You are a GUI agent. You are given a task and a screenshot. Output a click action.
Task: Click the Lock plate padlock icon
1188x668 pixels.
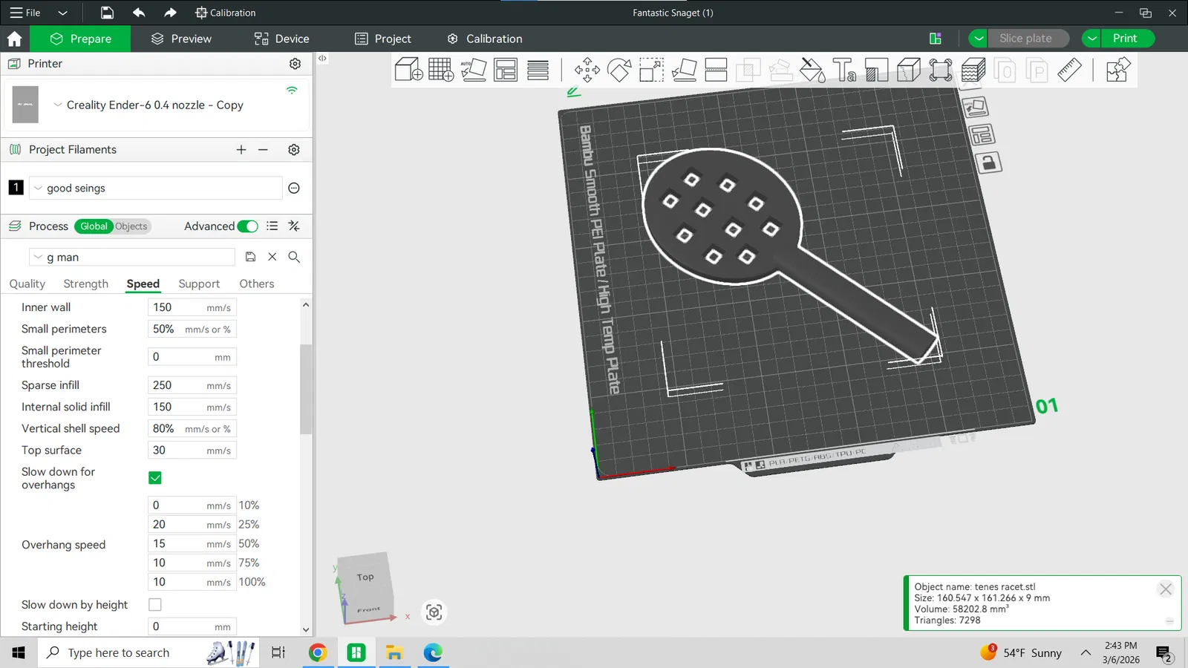tap(988, 163)
